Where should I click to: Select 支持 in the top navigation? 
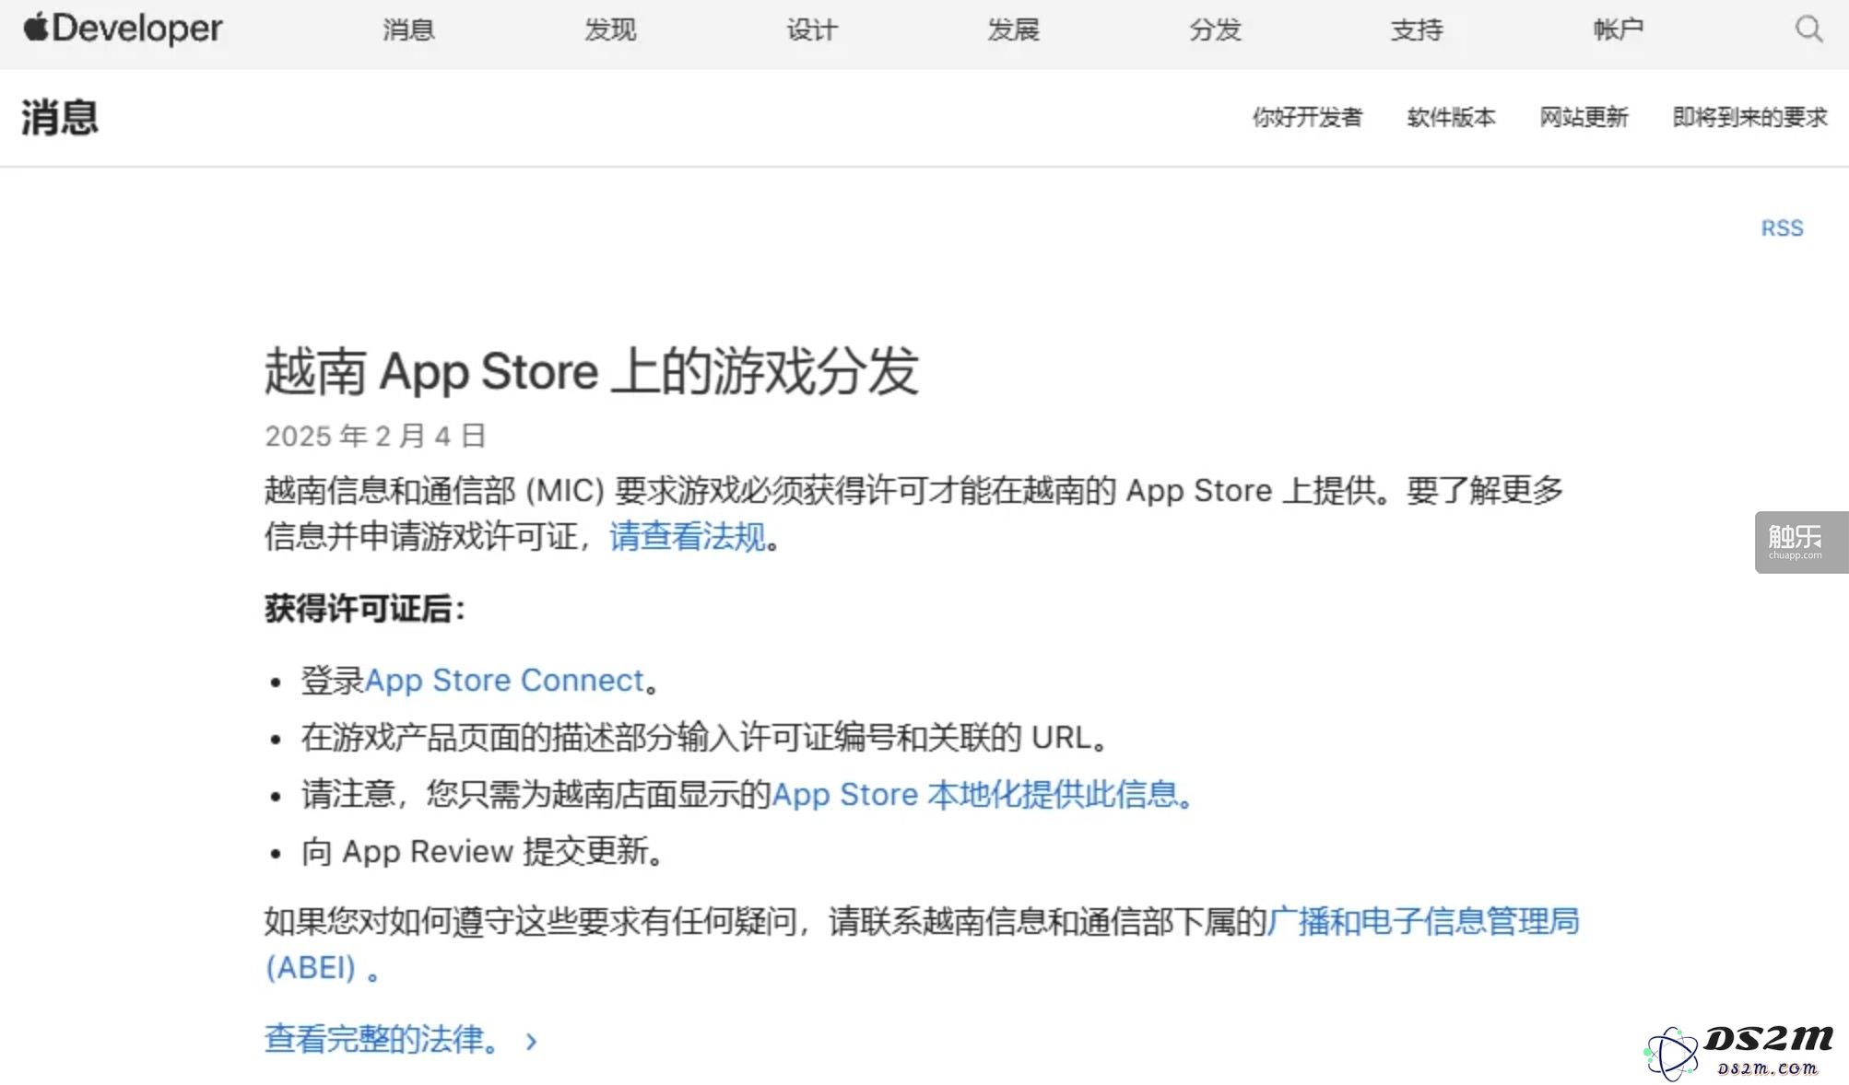coord(1417,29)
